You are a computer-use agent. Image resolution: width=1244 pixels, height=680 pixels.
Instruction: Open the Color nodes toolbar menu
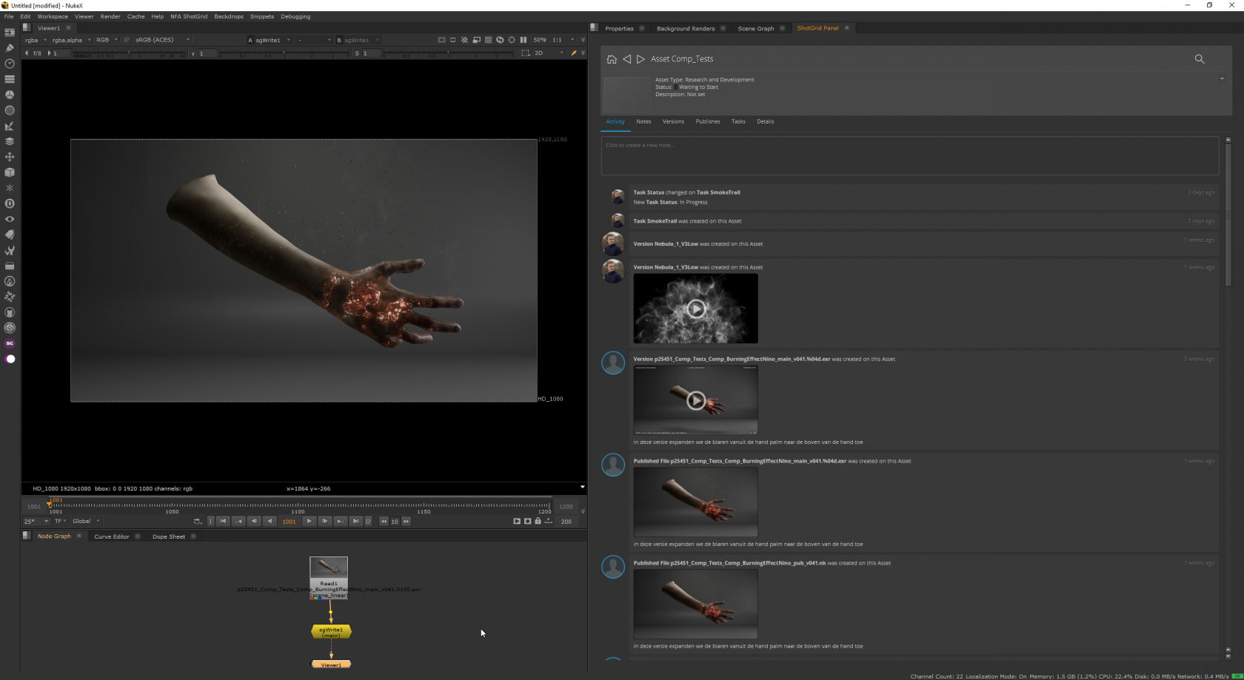10,95
